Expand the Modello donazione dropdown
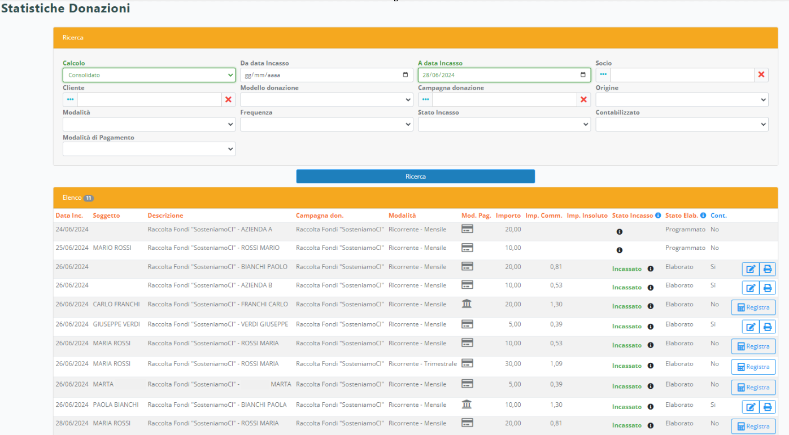The width and height of the screenshot is (789, 435). 326,100
